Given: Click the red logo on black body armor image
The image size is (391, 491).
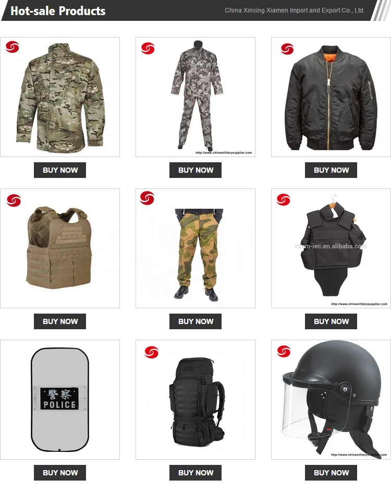Looking at the screenshot, I should tap(284, 199).
